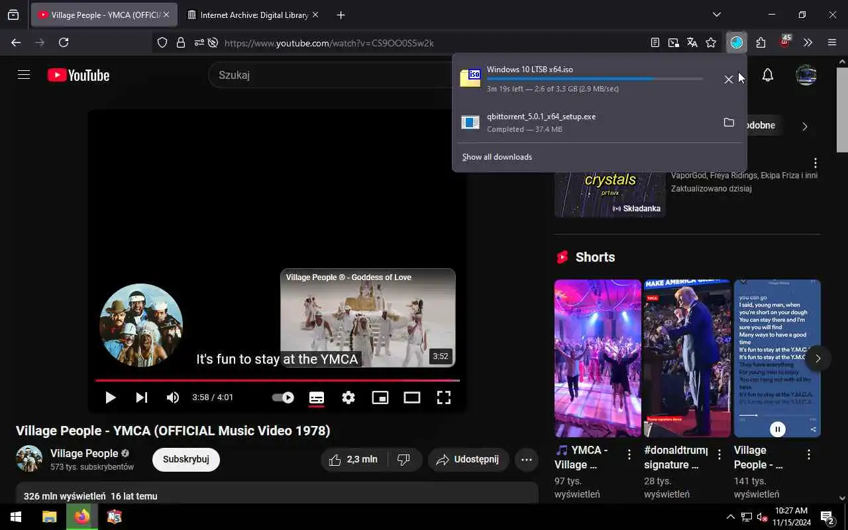Image resolution: width=848 pixels, height=530 pixels.
Task: Open options for the crystals mix
Action: point(815,163)
